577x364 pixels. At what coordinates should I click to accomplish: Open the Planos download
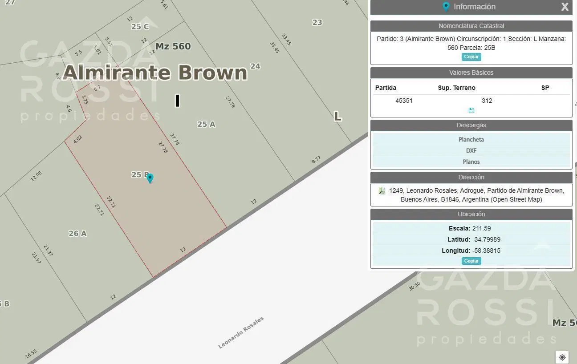pyautogui.click(x=471, y=162)
